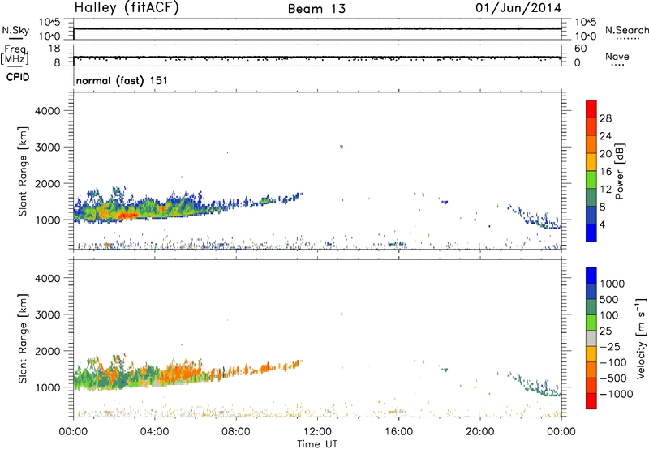Select the red top segment of the power colorbar

591,109
